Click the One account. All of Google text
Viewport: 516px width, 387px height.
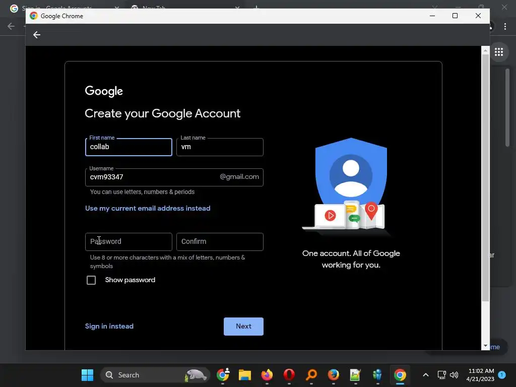click(x=351, y=259)
